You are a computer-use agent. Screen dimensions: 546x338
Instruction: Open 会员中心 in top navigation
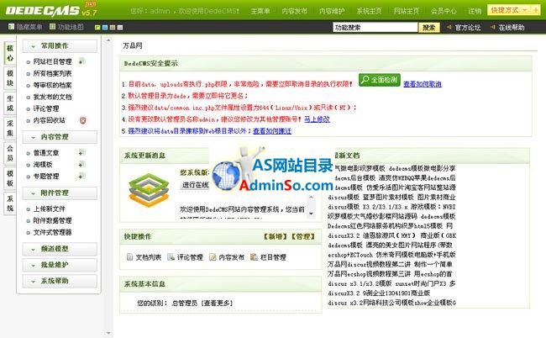tap(444, 11)
